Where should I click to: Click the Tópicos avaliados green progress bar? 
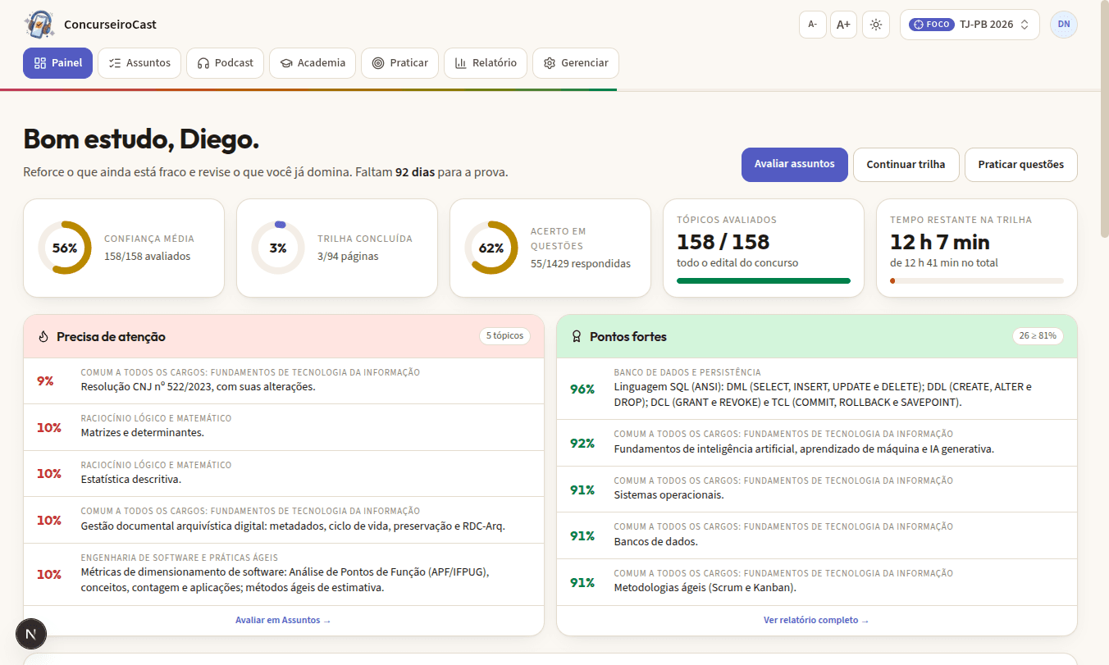pyautogui.click(x=764, y=280)
